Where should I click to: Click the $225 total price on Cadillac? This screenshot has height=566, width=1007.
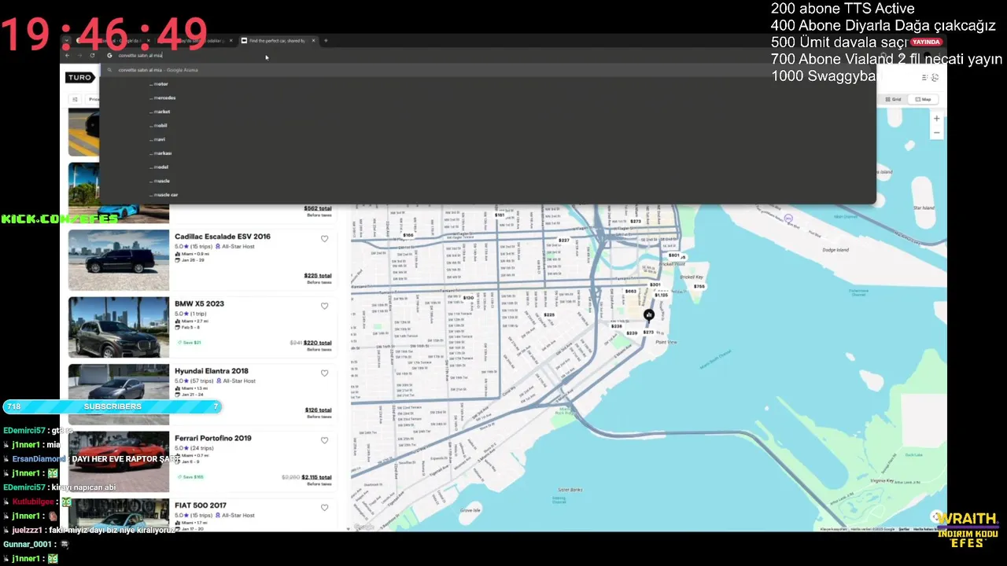click(x=318, y=276)
